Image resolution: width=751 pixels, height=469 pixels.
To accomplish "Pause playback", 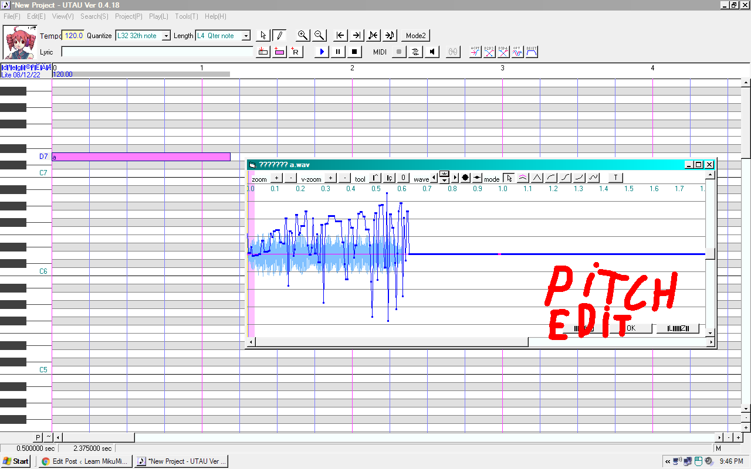I will coord(338,52).
